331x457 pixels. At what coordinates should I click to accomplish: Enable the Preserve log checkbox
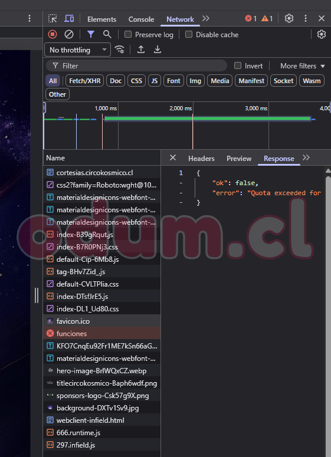[x=127, y=34]
